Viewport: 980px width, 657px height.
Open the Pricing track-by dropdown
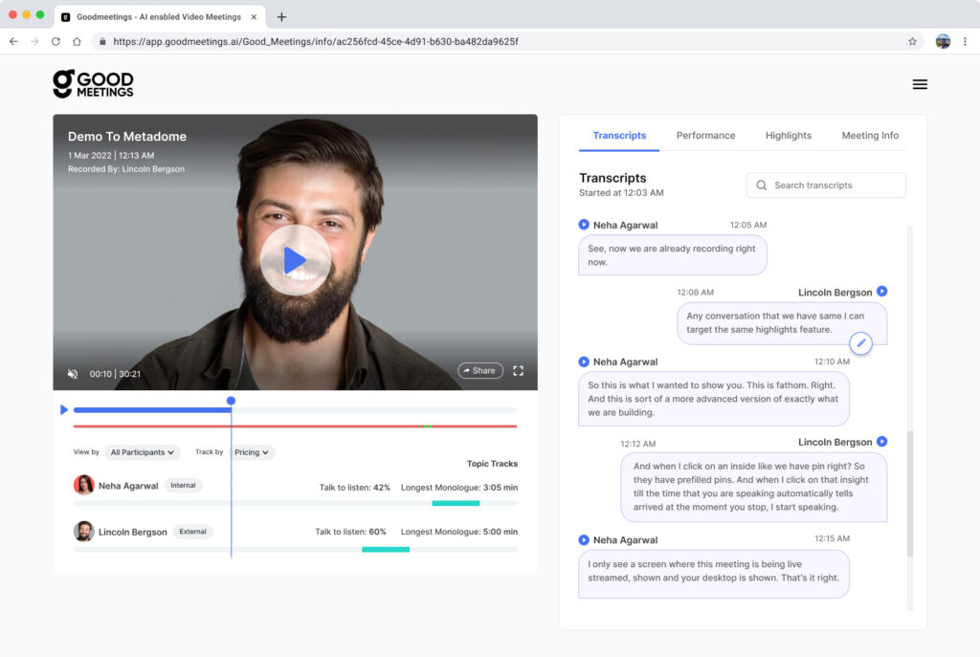tap(253, 452)
